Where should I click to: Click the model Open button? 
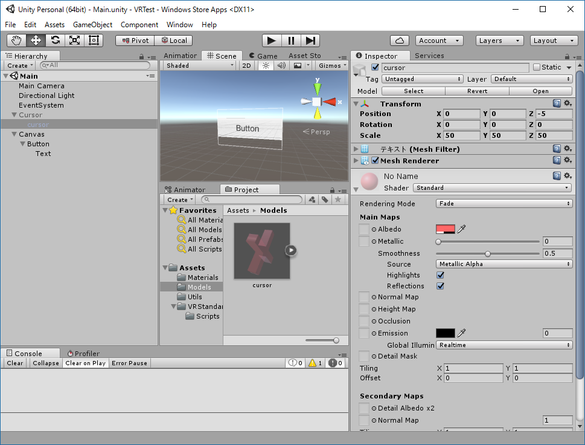(540, 91)
